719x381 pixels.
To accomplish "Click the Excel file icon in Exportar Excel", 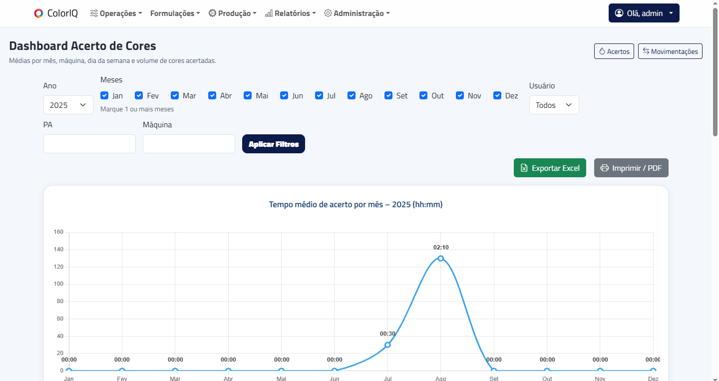I will [524, 168].
